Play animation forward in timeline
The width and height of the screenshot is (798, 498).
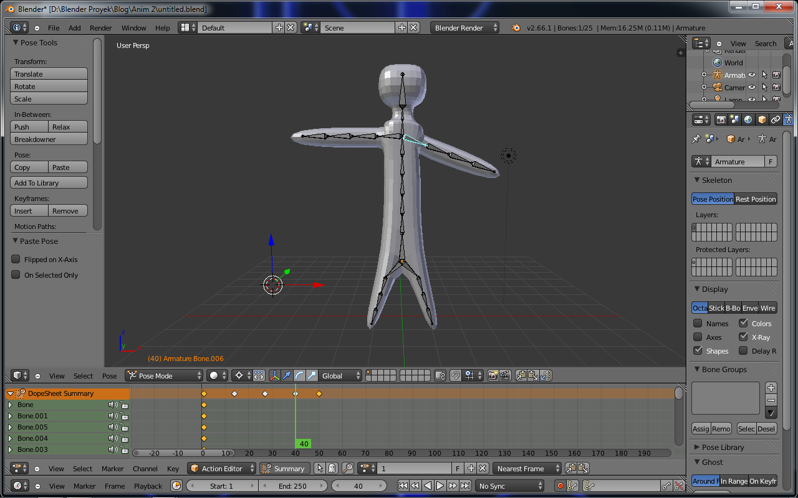click(x=440, y=486)
